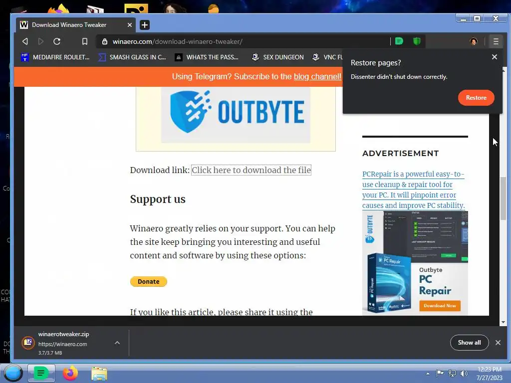Open the green comment extension icon
Viewport: 511px width, 383px height.
[x=399, y=41]
